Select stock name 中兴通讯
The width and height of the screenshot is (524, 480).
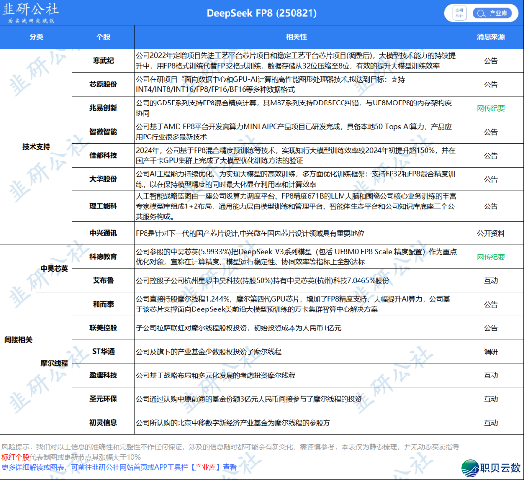pos(103,233)
